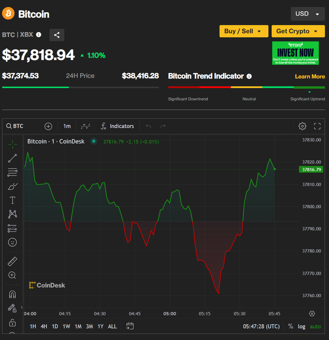Open the USD currency dropdown

click(307, 14)
